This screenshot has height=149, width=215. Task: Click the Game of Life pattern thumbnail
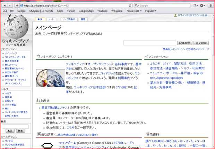[x=47, y=146]
